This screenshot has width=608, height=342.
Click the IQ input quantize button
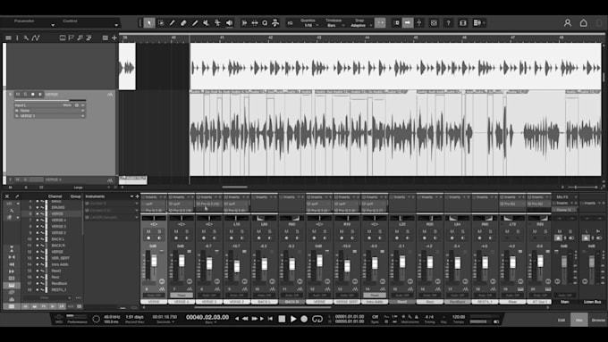(290, 23)
